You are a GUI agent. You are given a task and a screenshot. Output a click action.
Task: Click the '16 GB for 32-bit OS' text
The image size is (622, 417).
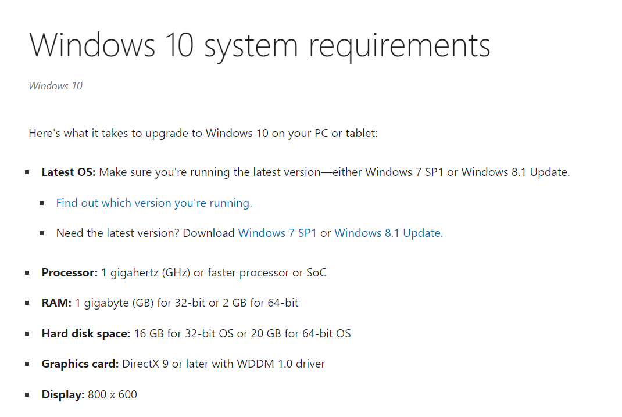pyautogui.click(x=184, y=334)
